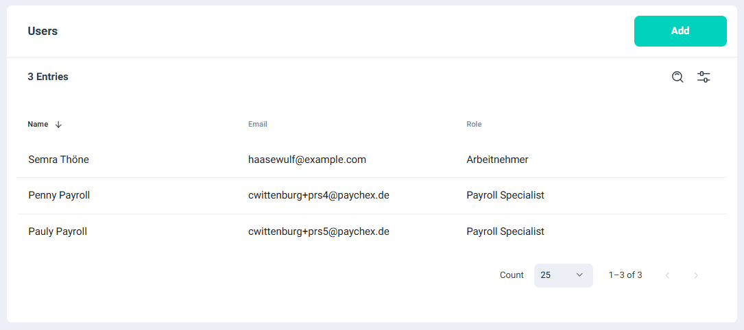
Task: Sort by the Email column header
Action: pyautogui.click(x=257, y=125)
